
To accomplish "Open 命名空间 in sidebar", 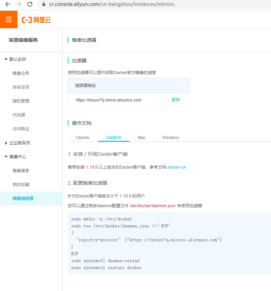I will [x=21, y=87].
